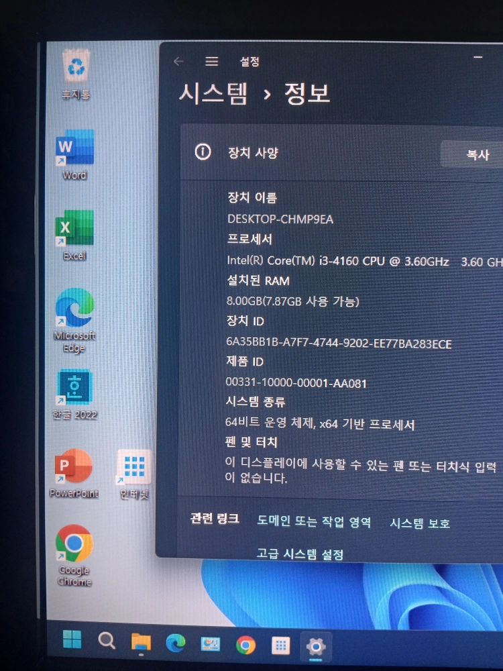
Task: Open the PowerPoint desktop shortcut
Action: click(74, 473)
